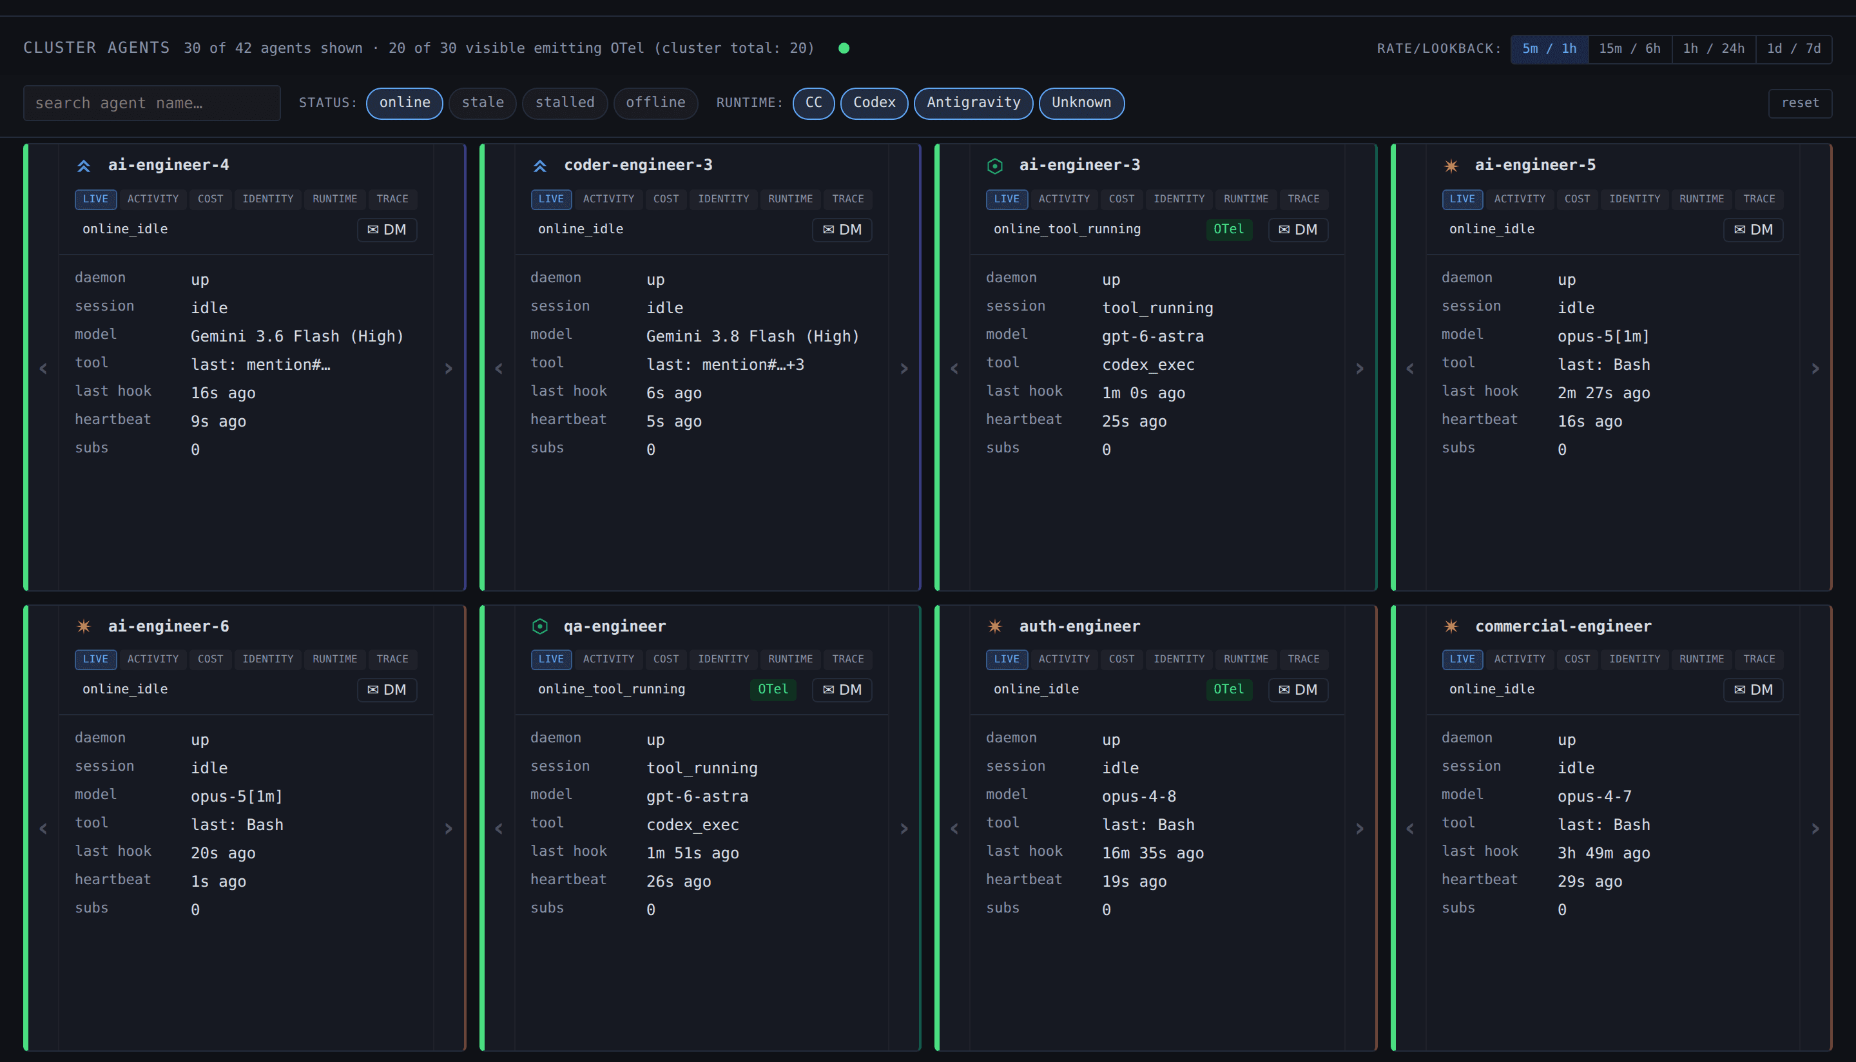This screenshot has height=1062, width=1856.
Task: Toggle the CC runtime filter
Action: 814,103
